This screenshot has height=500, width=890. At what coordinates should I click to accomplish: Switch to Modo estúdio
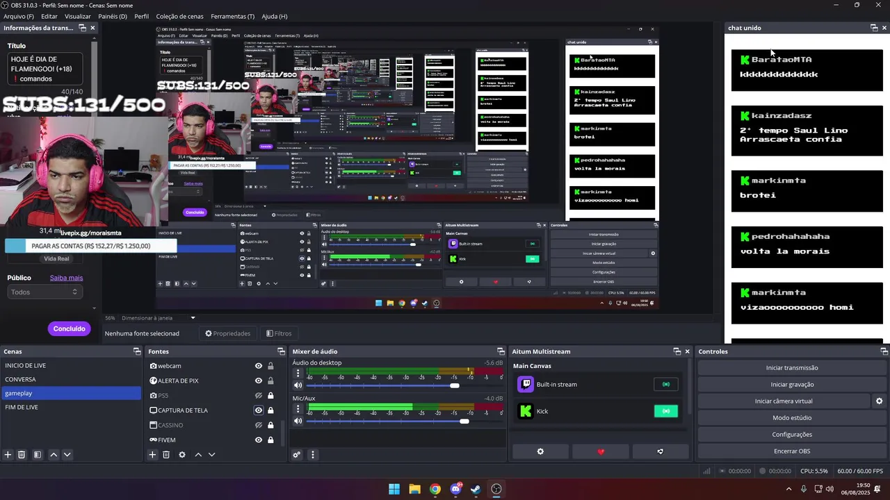pyautogui.click(x=792, y=417)
